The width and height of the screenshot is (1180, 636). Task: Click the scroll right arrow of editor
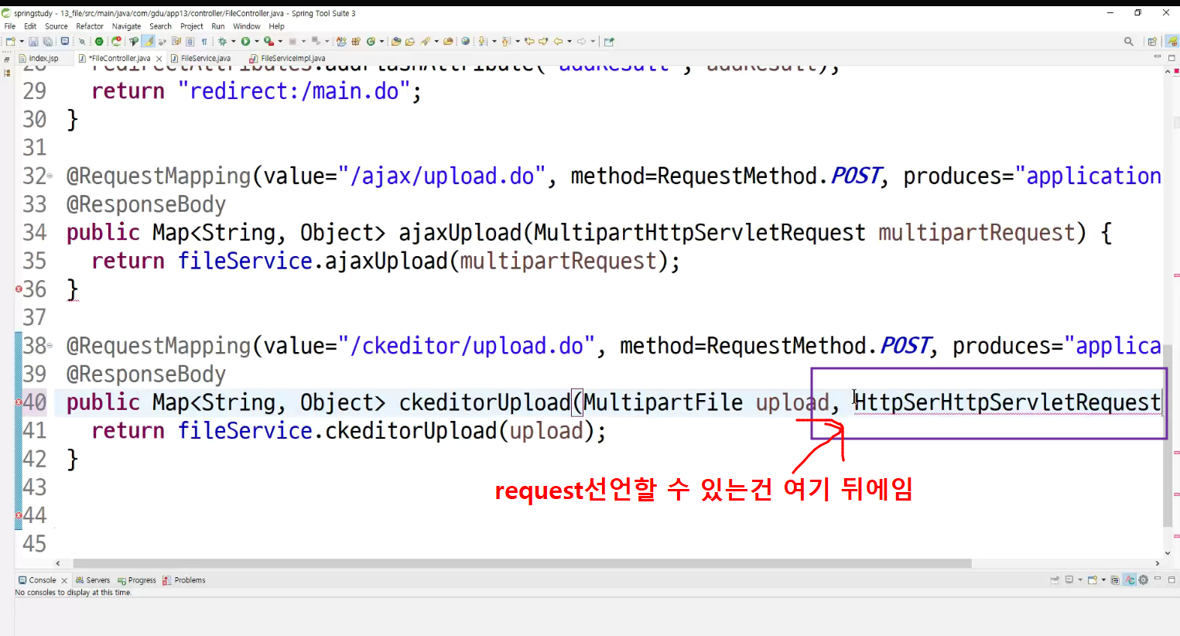click(1158, 564)
